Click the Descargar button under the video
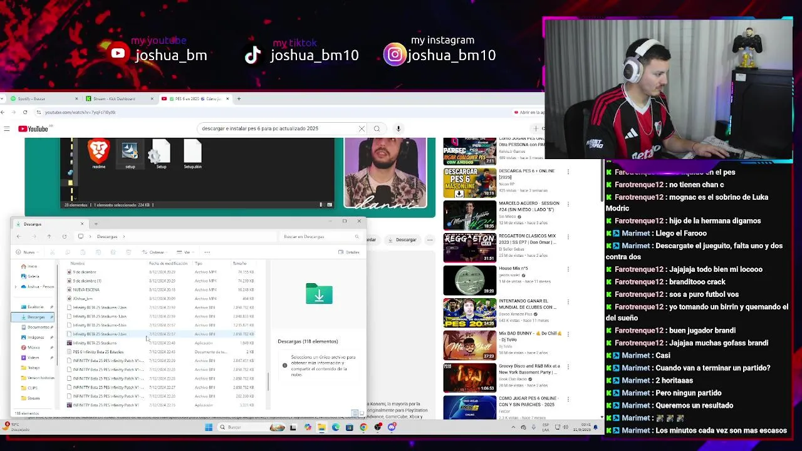Viewport: 802px width, 451px height. (x=402, y=239)
